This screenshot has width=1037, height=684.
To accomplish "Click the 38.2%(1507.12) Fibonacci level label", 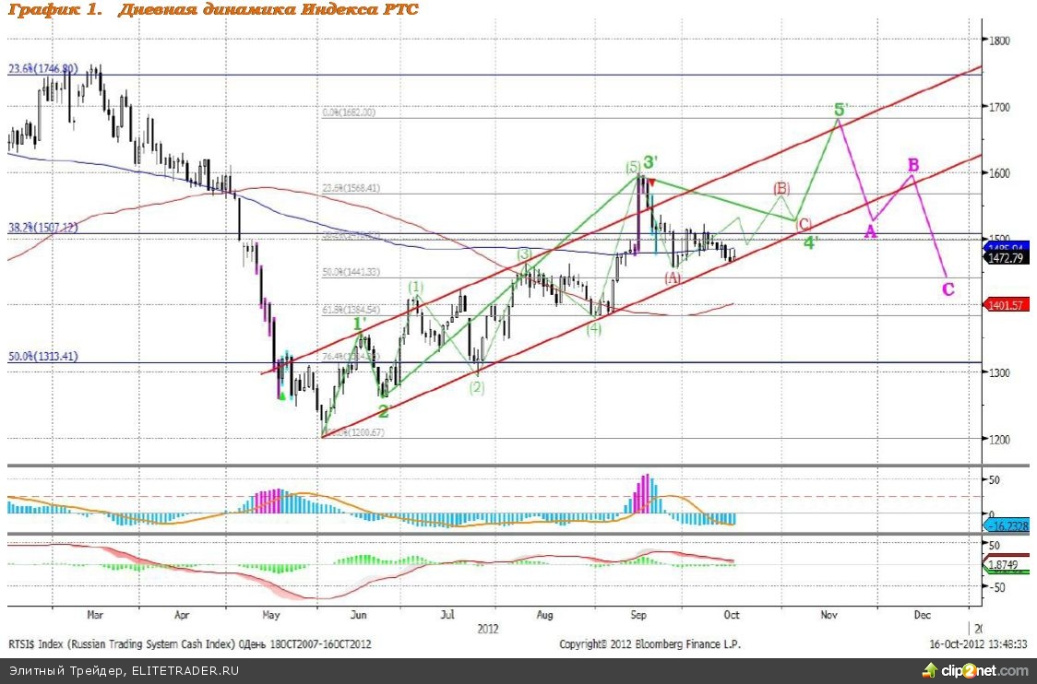I will pyautogui.click(x=43, y=226).
